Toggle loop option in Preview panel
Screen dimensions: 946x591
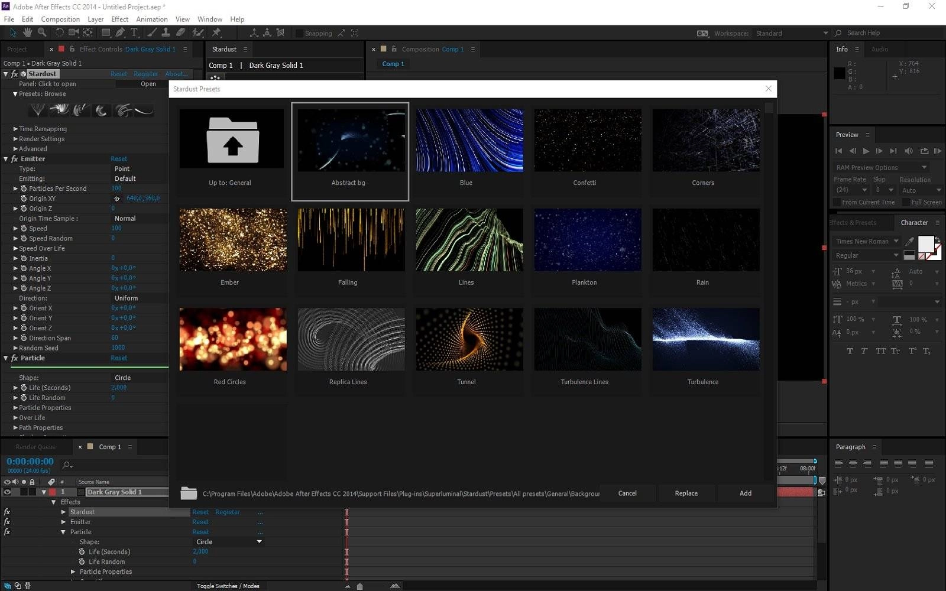tap(924, 151)
